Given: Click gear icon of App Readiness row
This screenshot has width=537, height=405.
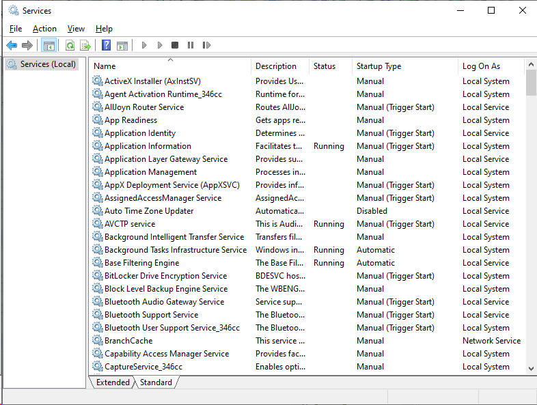Looking at the screenshot, I should (98, 120).
